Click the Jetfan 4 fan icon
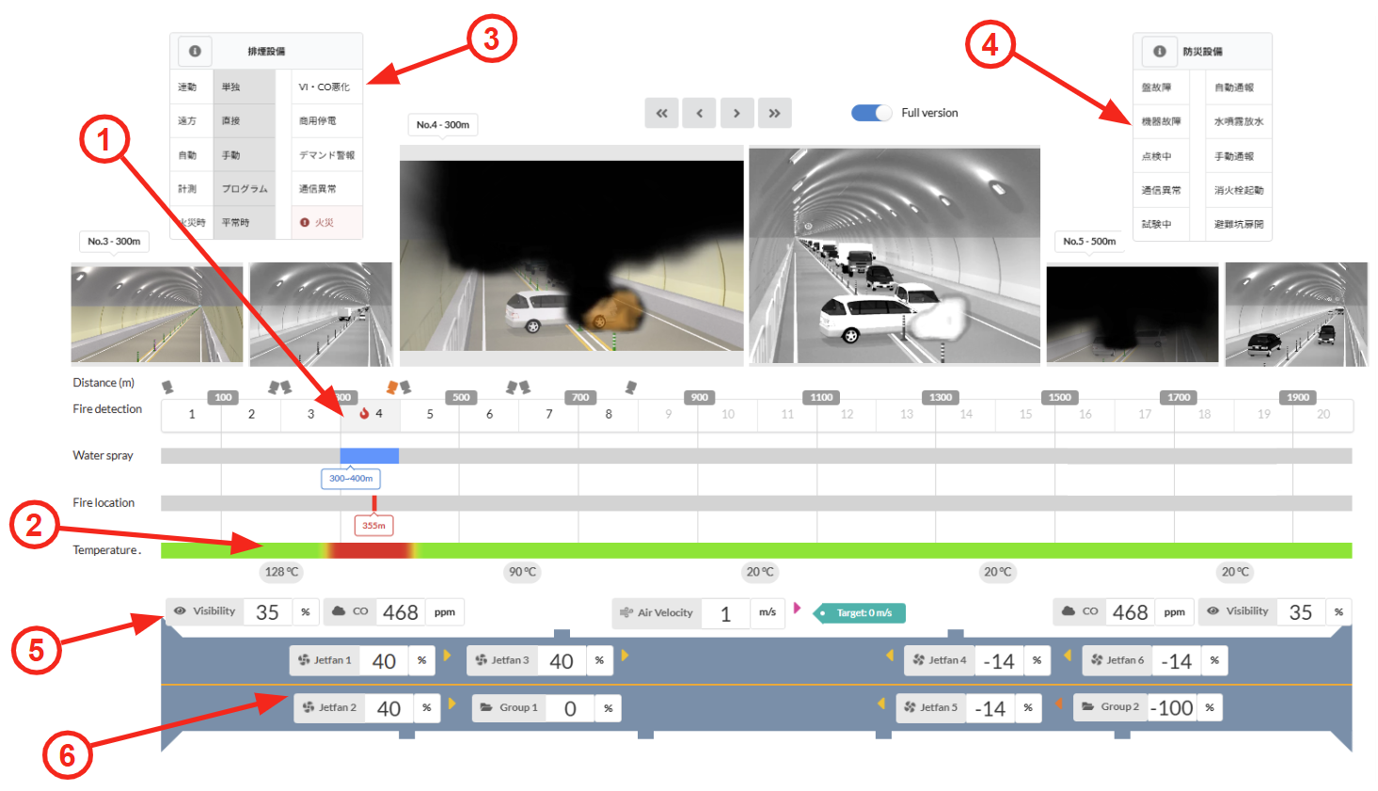1378x791 pixels. point(919,660)
